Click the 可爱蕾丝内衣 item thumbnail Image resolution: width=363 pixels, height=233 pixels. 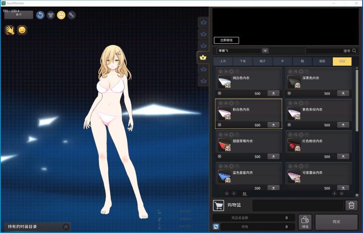[294, 177]
